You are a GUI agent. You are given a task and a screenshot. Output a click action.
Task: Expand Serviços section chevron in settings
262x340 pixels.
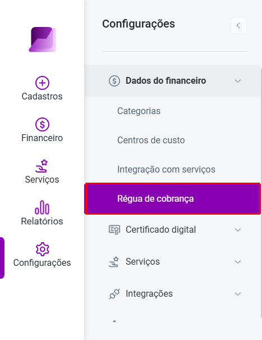[x=238, y=262]
